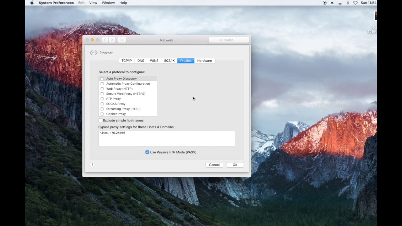Image resolution: width=402 pixels, height=226 pixels.
Task: Select the Gopher Proxy row label
Action: 116,114
